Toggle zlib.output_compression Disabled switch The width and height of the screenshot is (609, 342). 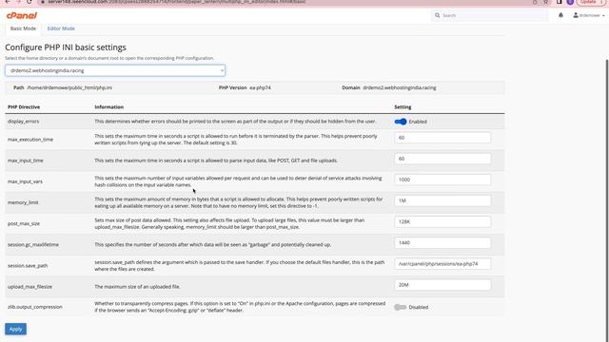click(x=401, y=307)
